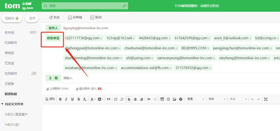This screenshot has height=131, width=280.
Task: Open the 大小 font size dropdown
Action: pos(238,99)
